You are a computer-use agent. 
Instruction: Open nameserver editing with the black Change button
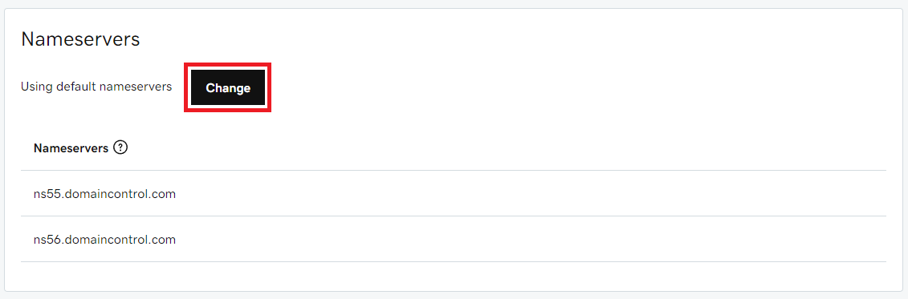[x=228, y=88]
